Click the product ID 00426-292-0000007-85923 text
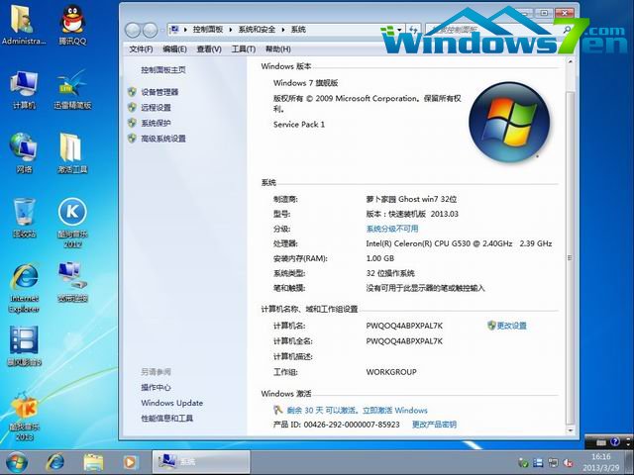 (352, 425)
